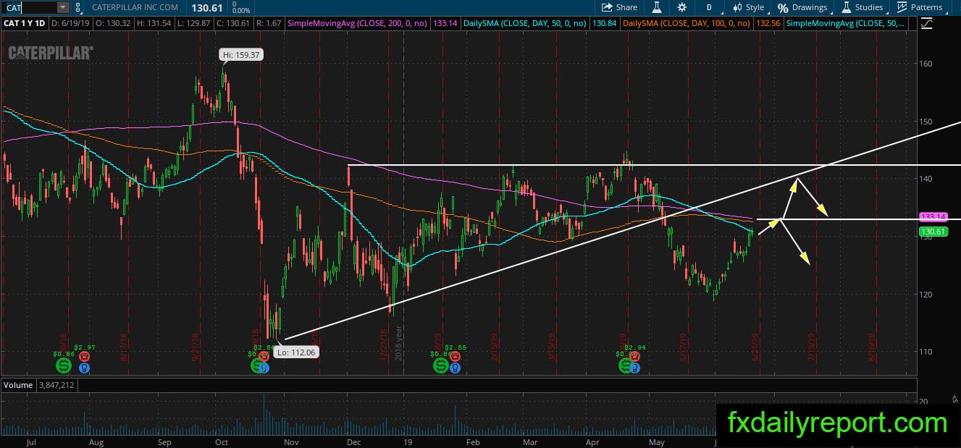961x448 pixels.
Task: Click truncated SimpleMovingAvg (CLOSE, 50,... label
Action: [x=846, y=23]
